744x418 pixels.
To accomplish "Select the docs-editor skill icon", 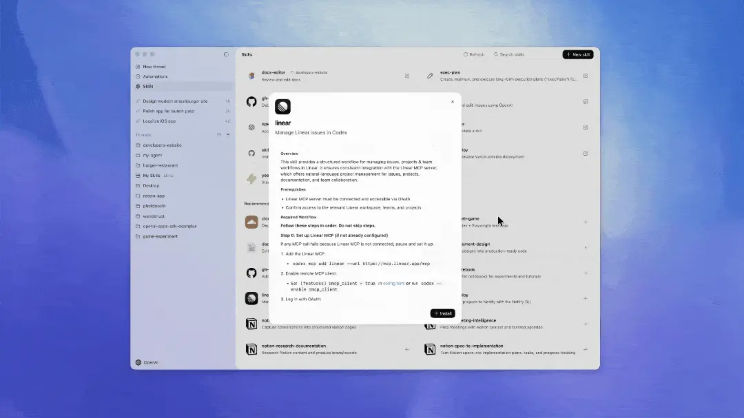I will coord(251,74).
